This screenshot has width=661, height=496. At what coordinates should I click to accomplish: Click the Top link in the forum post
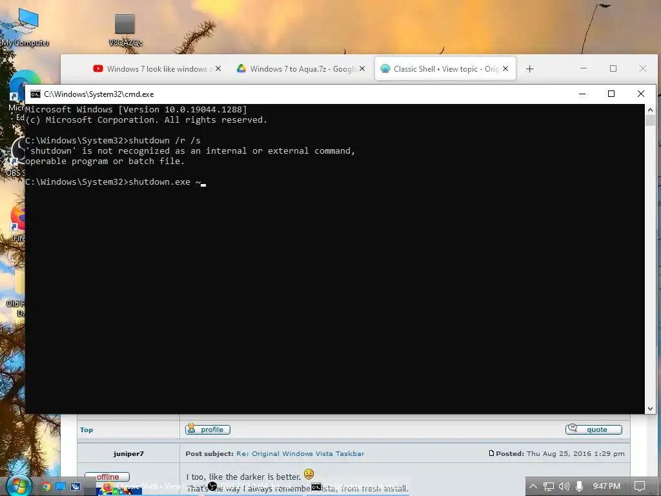(86, 429)
